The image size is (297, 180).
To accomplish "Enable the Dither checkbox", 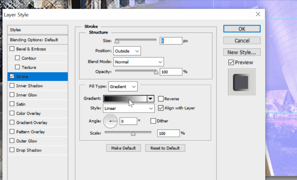I will coord(153,121).
